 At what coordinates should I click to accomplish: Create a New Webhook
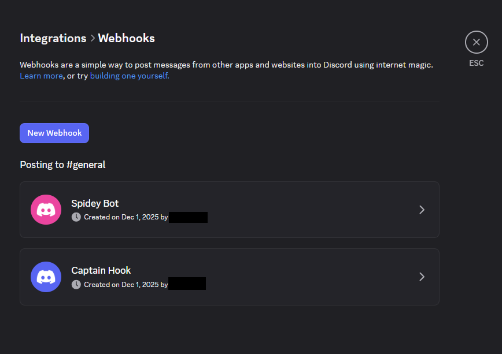click(x=54, y=133)
